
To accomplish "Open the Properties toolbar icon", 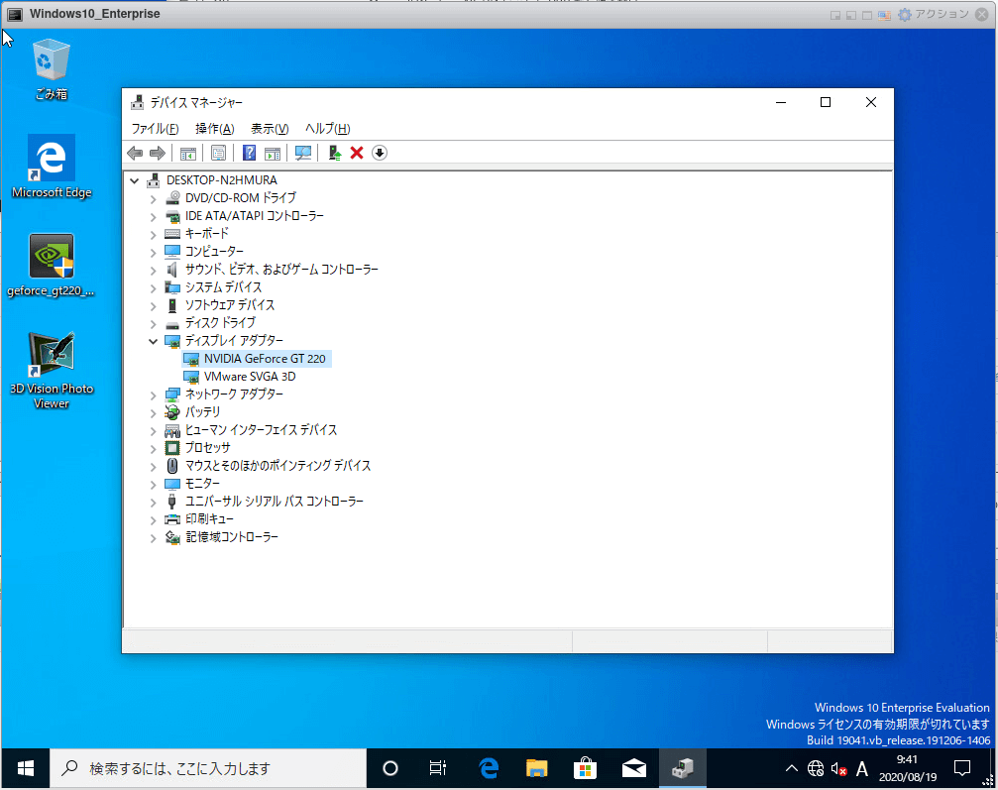I will (x=218, y=153).
